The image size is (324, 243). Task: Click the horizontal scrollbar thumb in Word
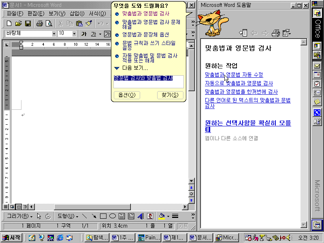[92, 207]
